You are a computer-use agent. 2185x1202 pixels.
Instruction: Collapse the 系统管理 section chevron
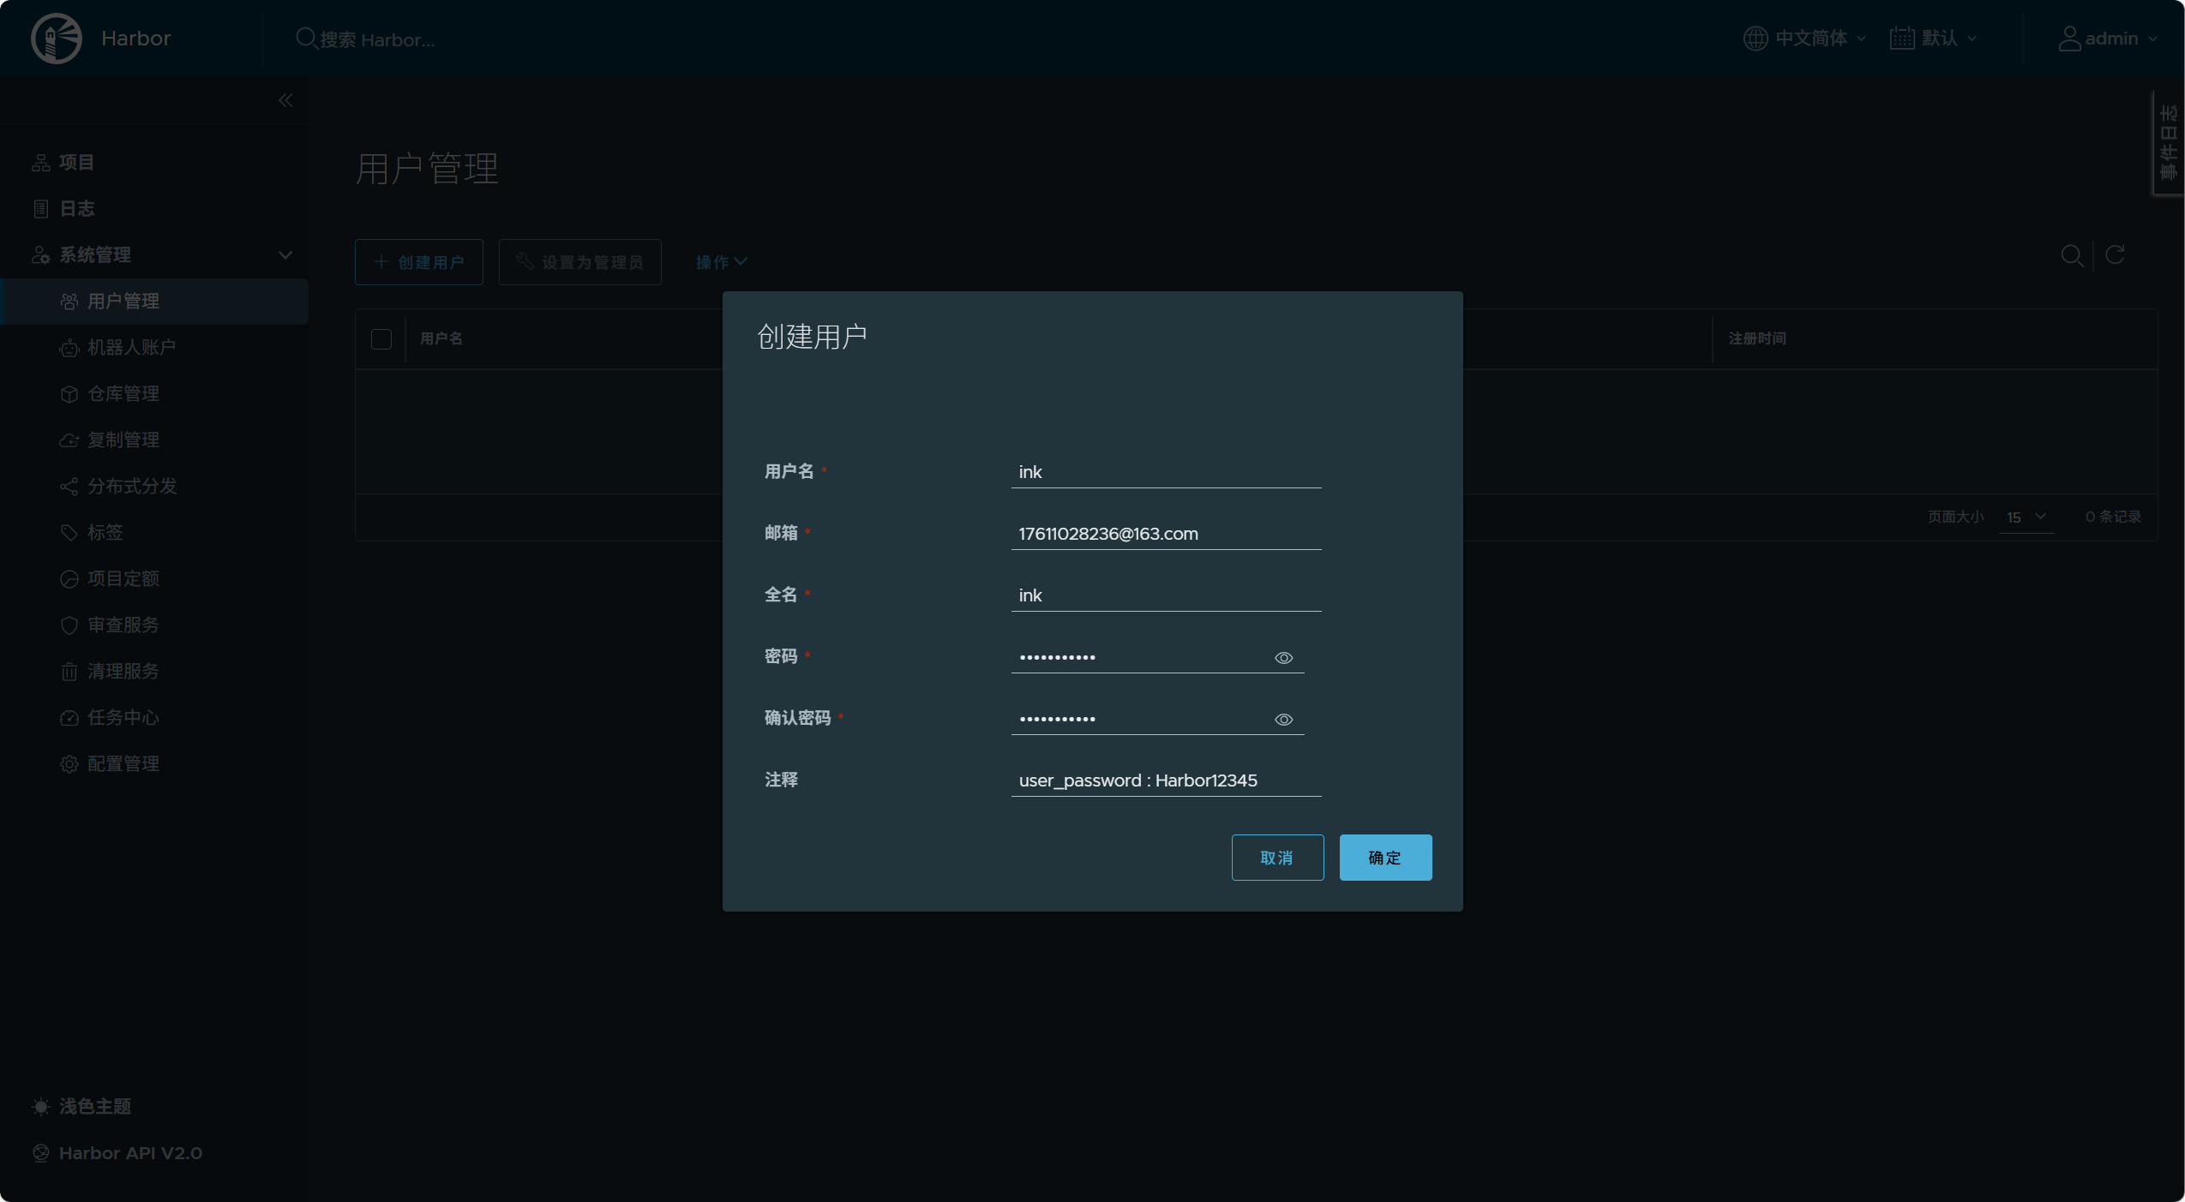click(x=285, y=254)
